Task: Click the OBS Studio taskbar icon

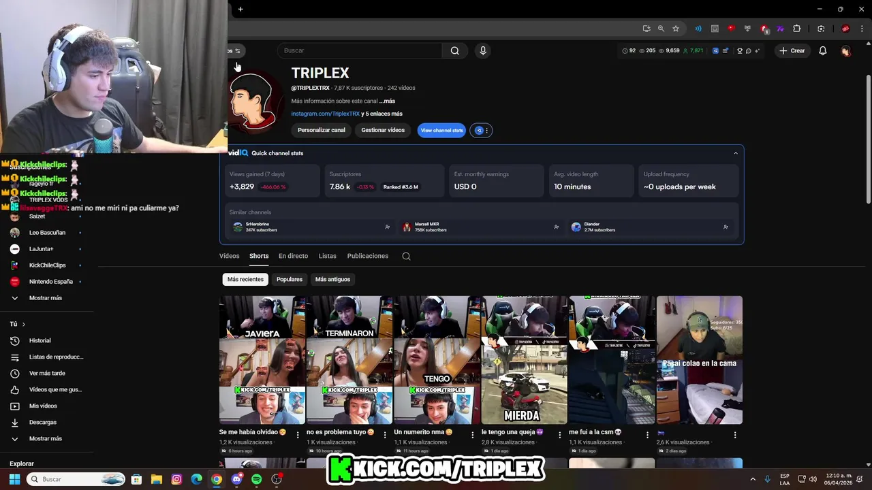Action: tap(277, 479)
